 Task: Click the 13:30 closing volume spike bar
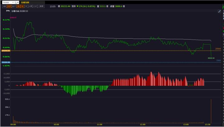(211, 111)
